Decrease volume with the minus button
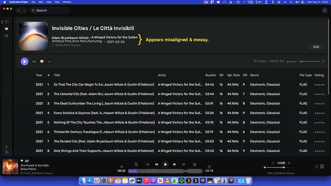 (273, 163)
